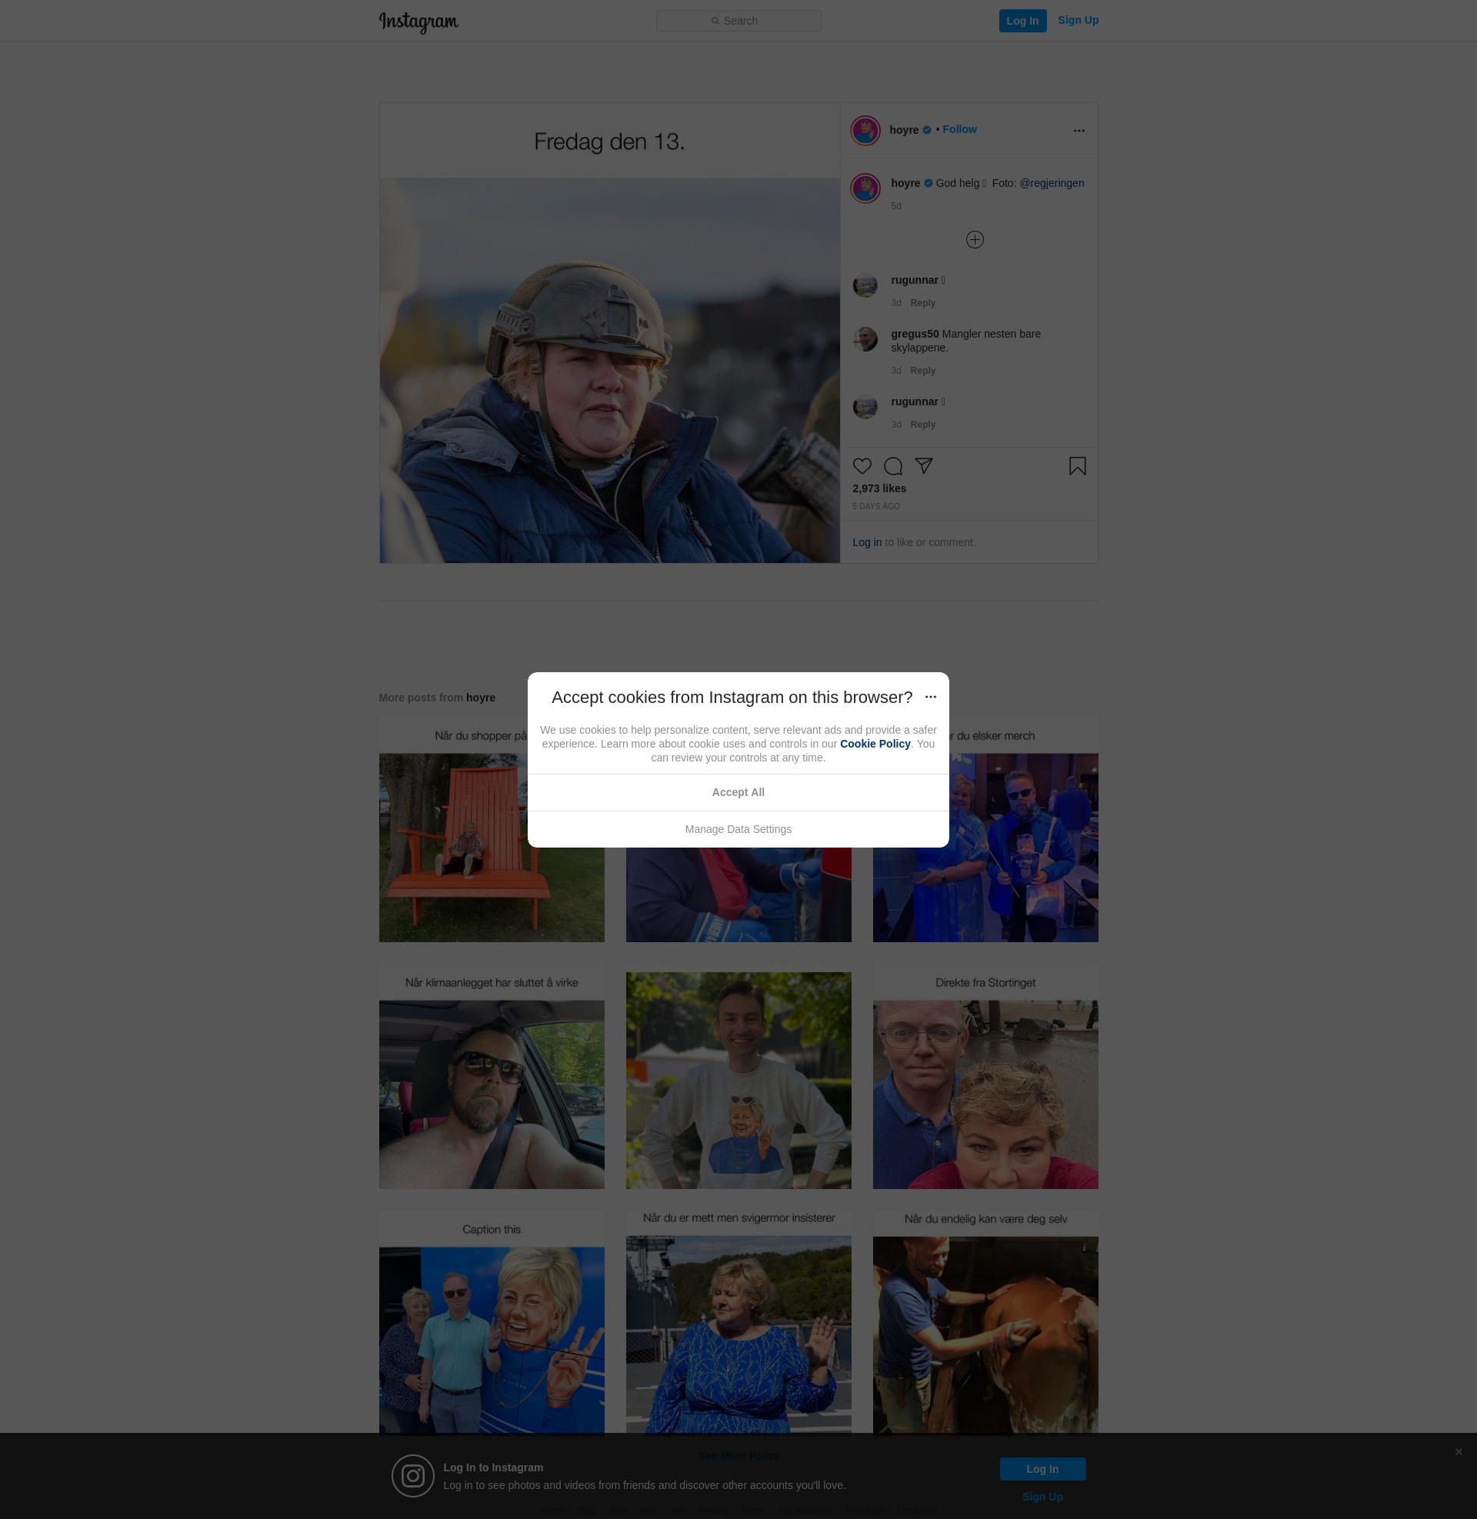This screenshot has width=1477, height=1519.
Task: Accept All cookies
Action: click(738, 792)
